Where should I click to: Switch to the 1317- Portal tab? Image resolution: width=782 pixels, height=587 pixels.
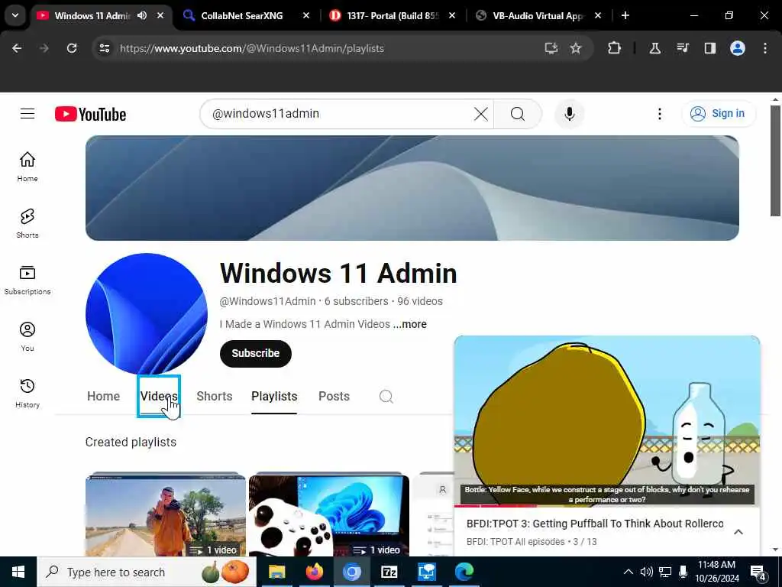[392, 15]
